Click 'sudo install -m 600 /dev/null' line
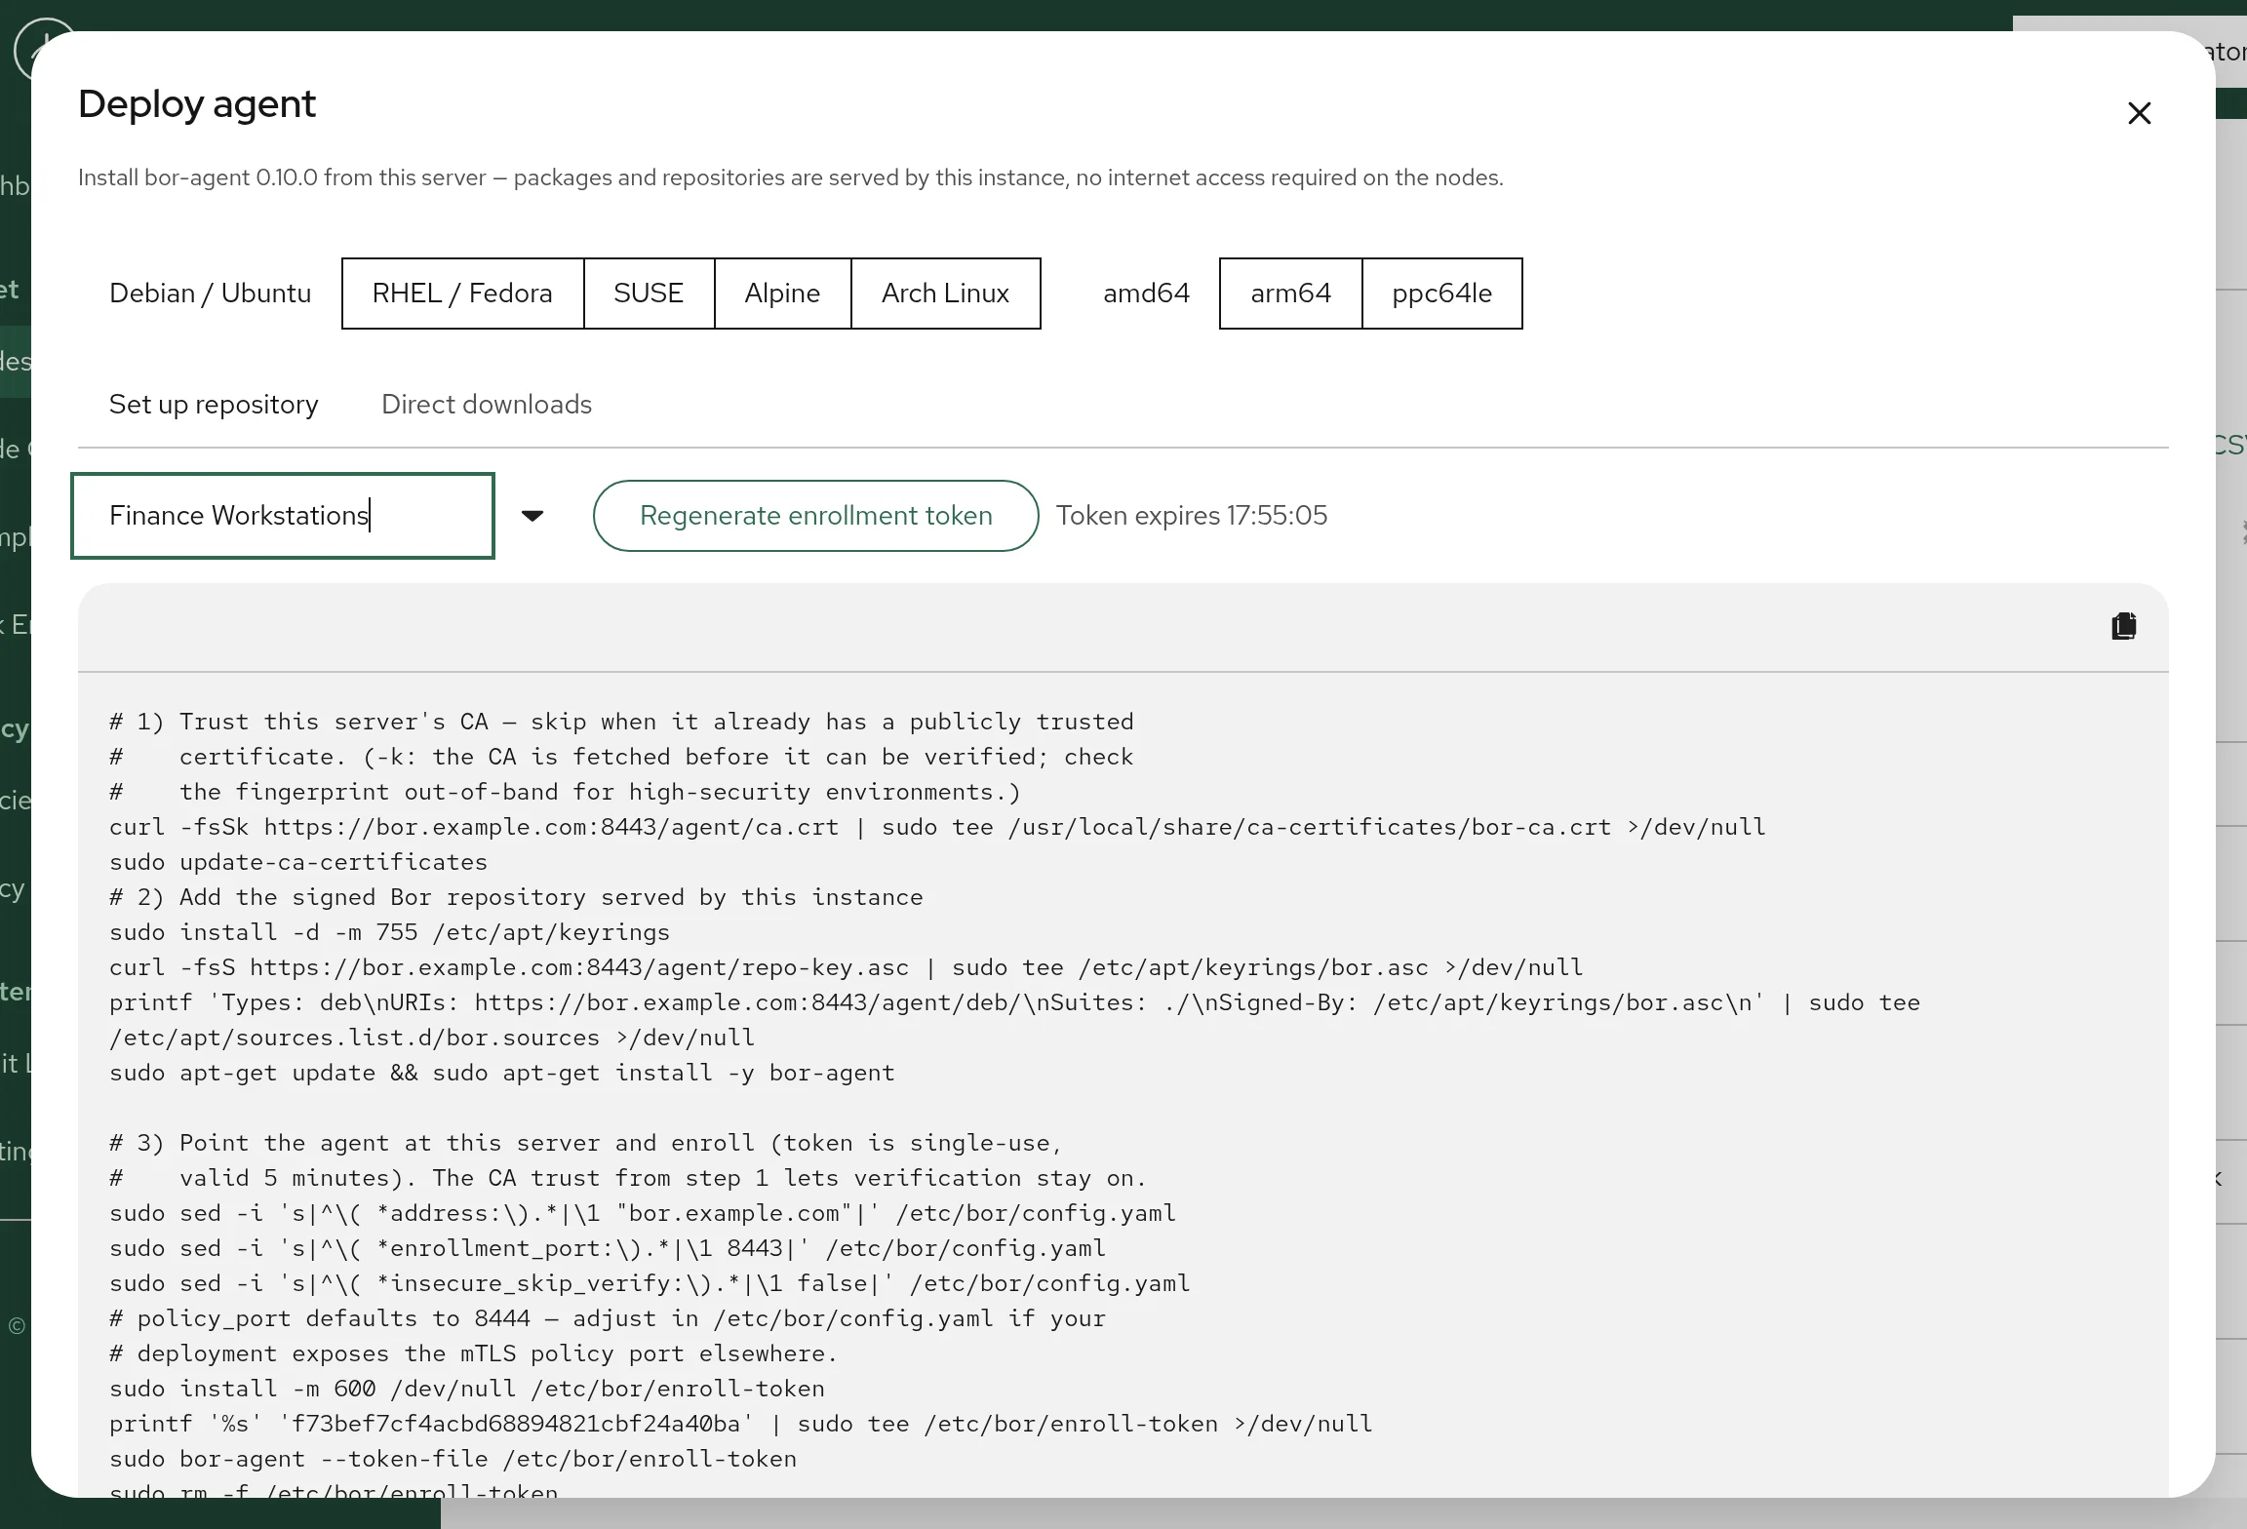 click(467, 1389)
